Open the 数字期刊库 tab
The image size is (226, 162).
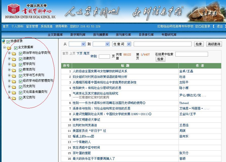78,35
